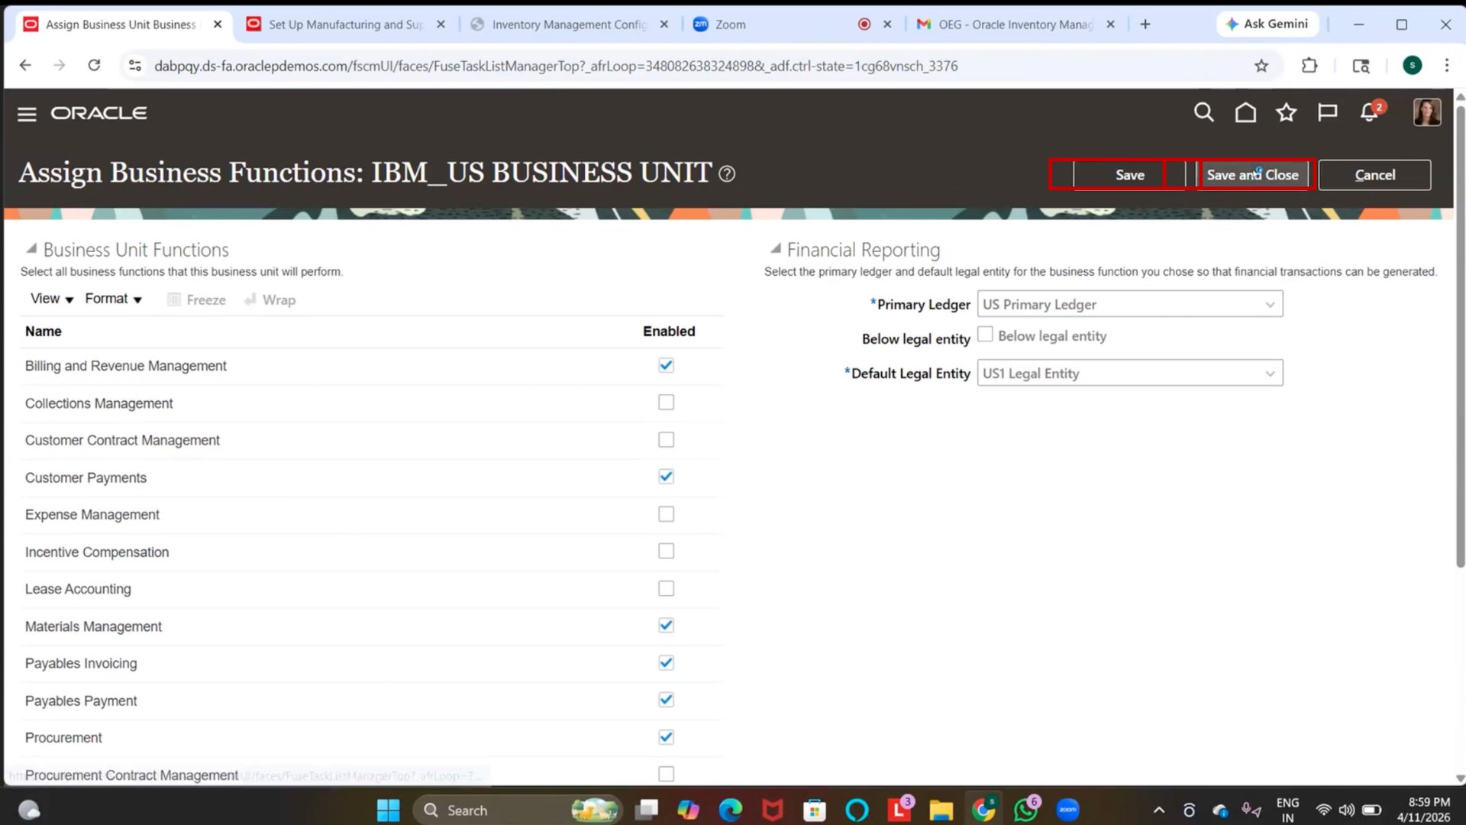
Task: Reload the current page
Action: coord(94,66)
